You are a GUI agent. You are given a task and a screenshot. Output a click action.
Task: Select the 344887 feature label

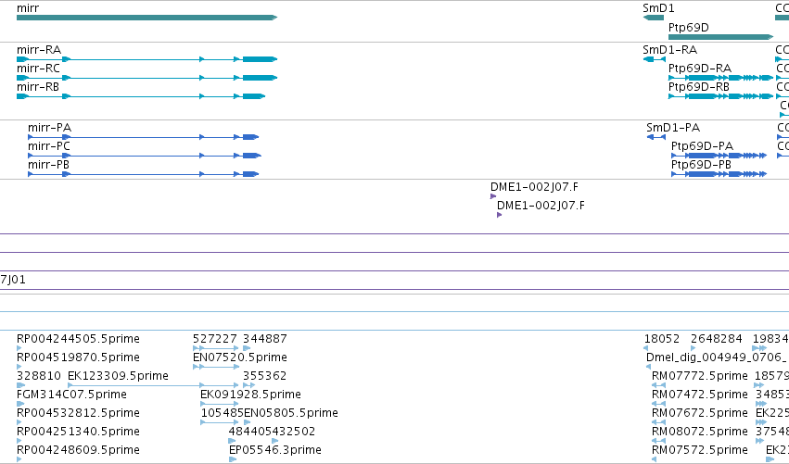pos(265,339)
